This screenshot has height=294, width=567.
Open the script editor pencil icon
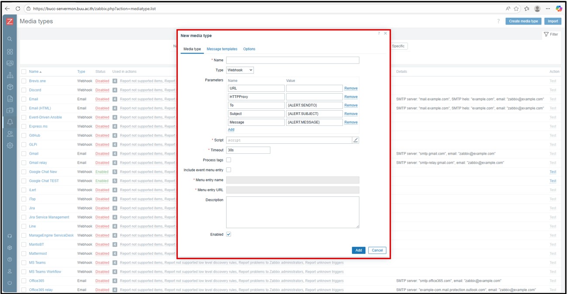[x=356, y=140]
